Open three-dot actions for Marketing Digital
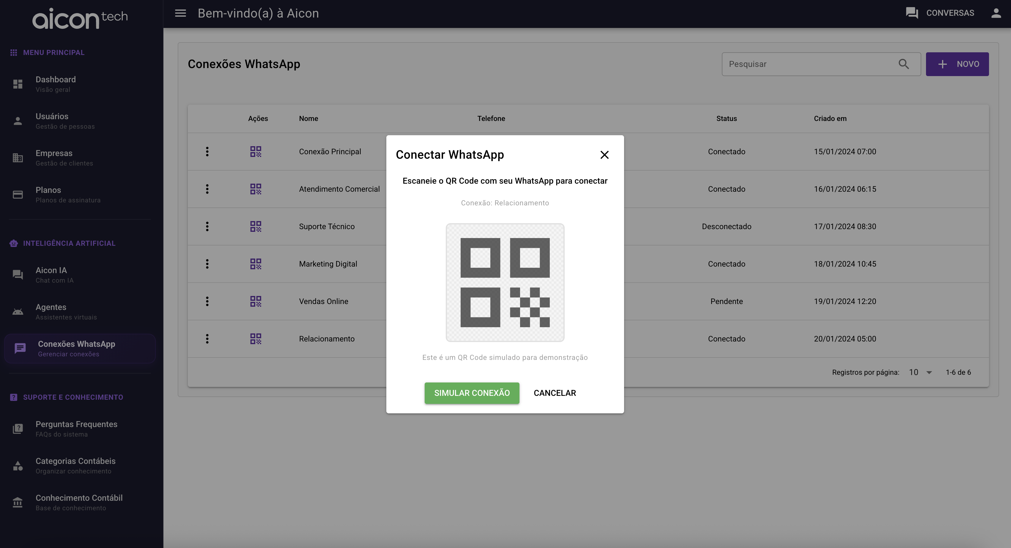This screenshot has height=548, width=1011. (x=207, y=264)
